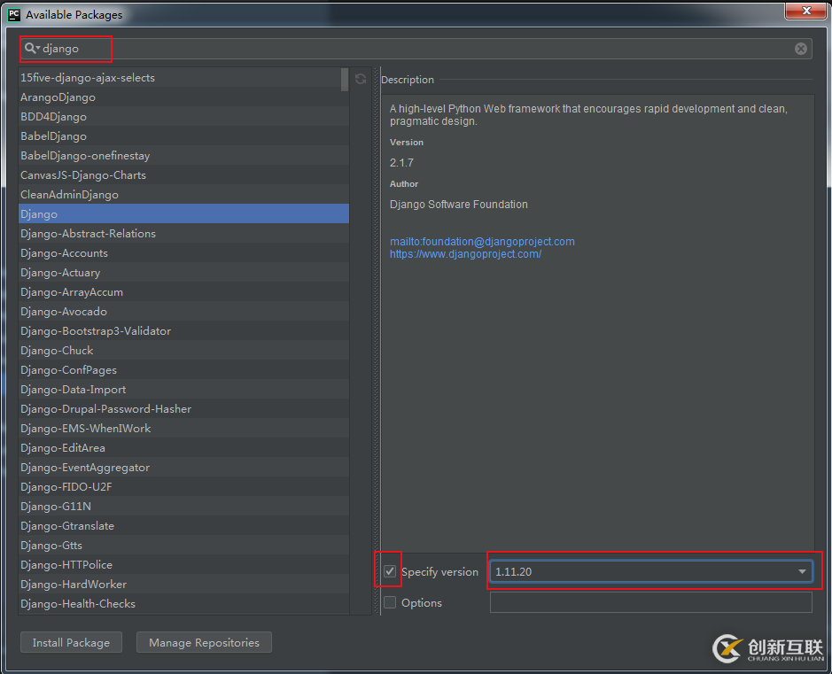832x674 pixels.
Task: Select Django-Accounts from the package list
Action: click(64, 253)
